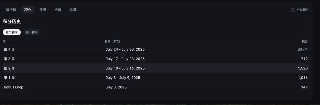Viewport: 320px width, 105px height.
Task: Click the 1,520 points value
Action: [303, 68]
